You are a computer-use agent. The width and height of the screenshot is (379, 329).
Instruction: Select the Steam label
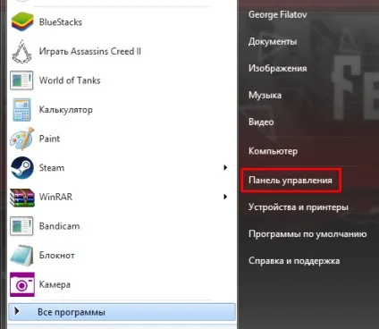point(52,168)
